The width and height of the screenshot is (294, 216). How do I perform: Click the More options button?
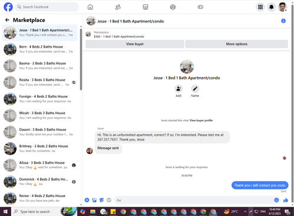(236, 44)
